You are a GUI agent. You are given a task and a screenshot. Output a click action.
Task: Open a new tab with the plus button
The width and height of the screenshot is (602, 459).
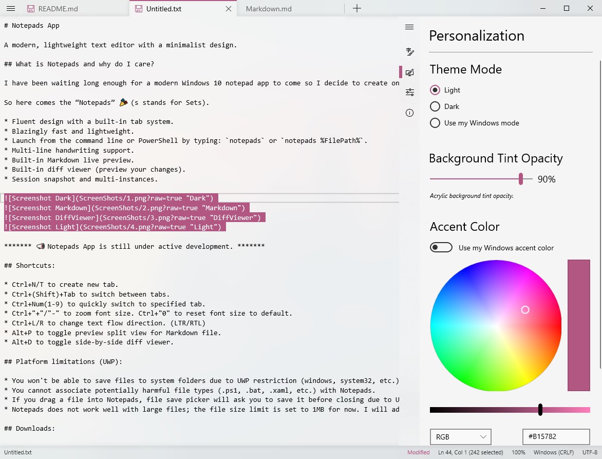pos(356,8)
